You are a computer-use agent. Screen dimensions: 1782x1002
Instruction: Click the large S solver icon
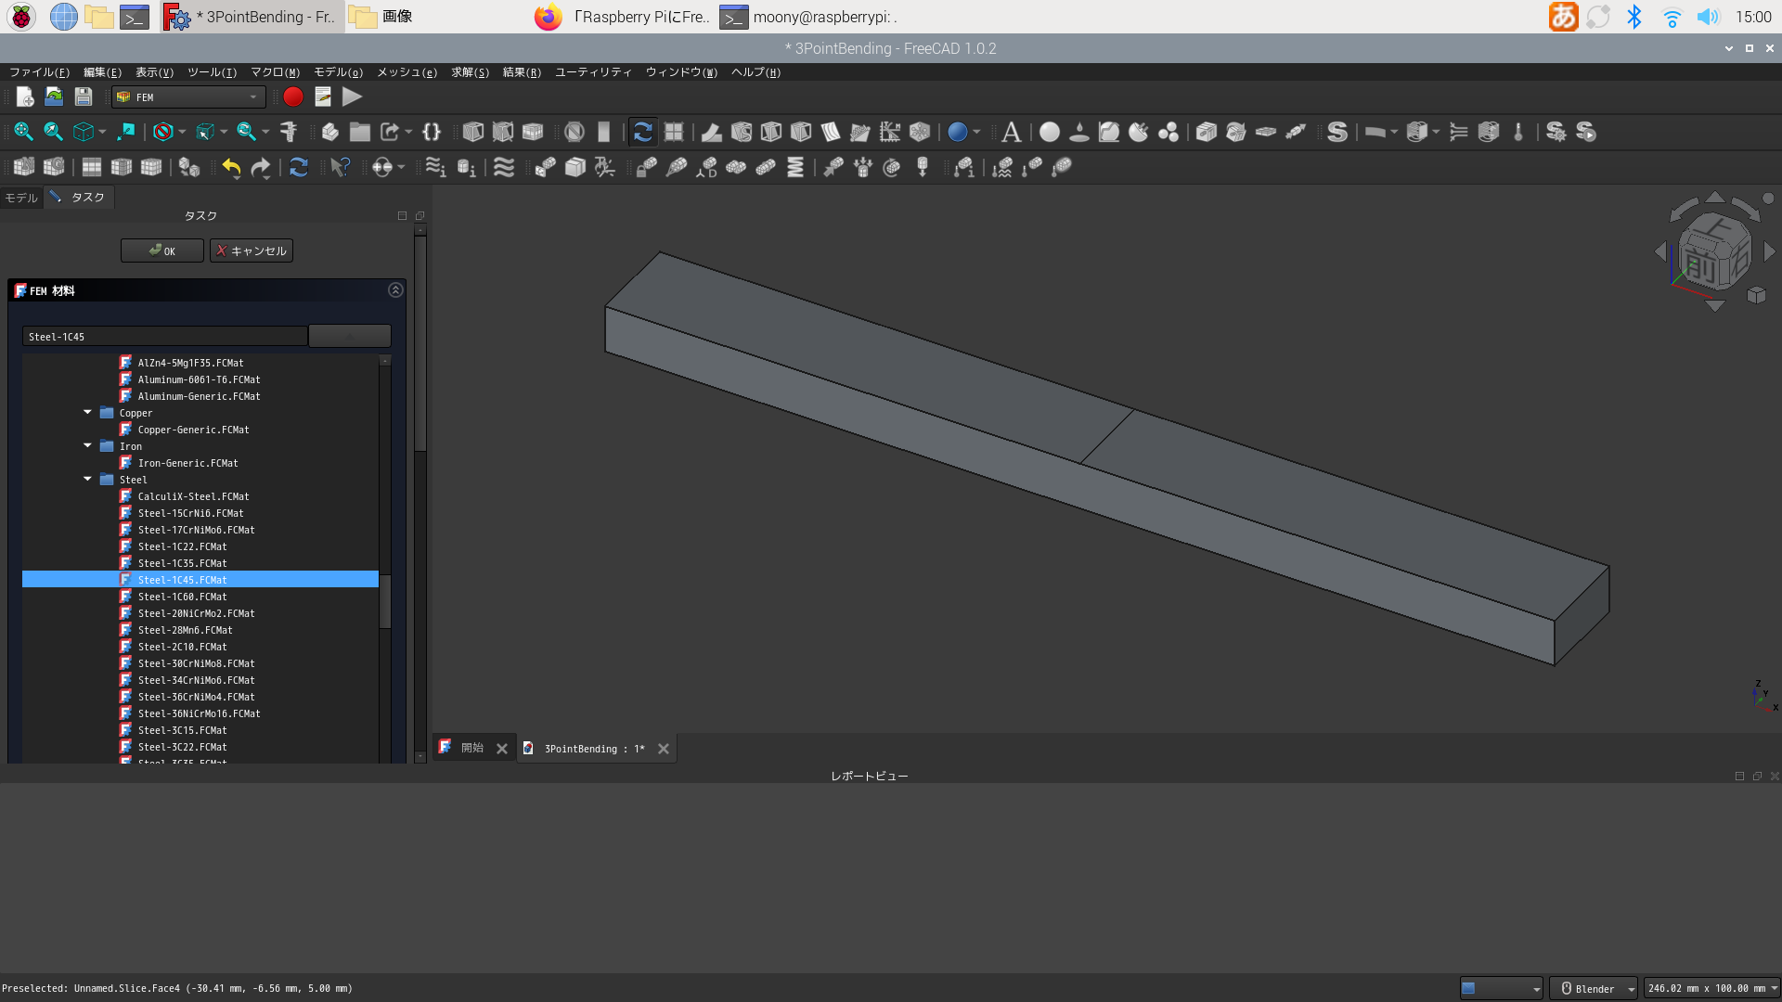click(1336, 132)
